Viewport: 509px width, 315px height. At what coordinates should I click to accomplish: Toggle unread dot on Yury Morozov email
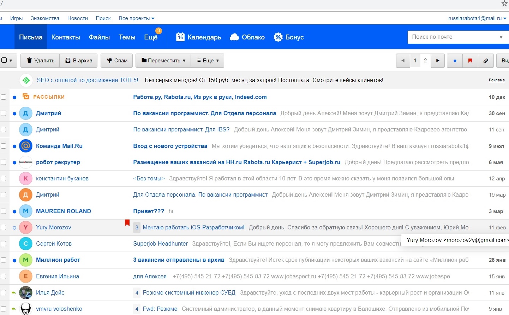tap(14, 228)
